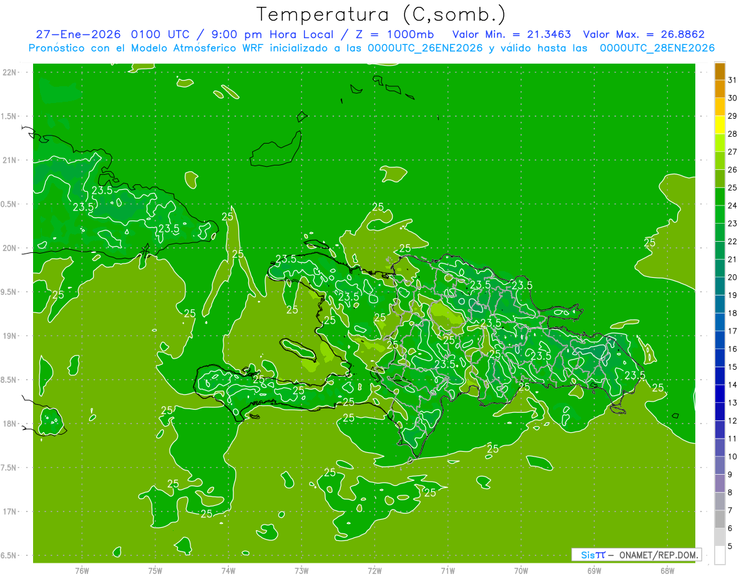
Task: Pick the amber swatch between 29 and 30
Action: [720, 107]
